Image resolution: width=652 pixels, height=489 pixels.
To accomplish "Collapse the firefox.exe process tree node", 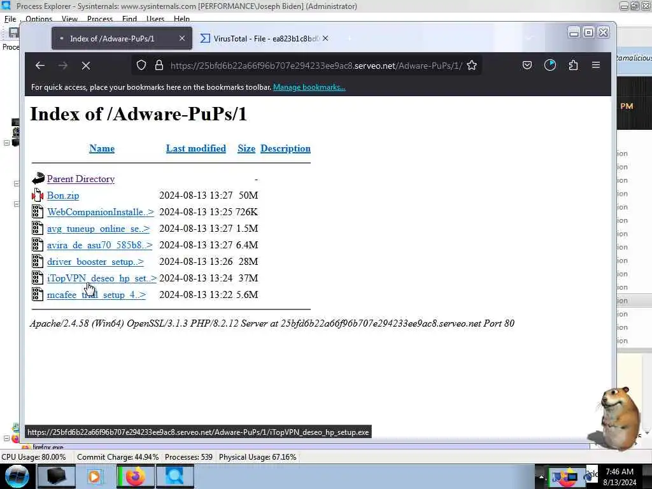I will click(x=6, y=438).
